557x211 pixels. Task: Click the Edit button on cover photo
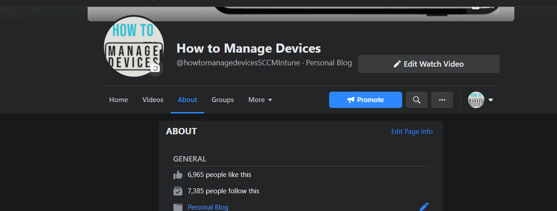[x=483, y=6]
